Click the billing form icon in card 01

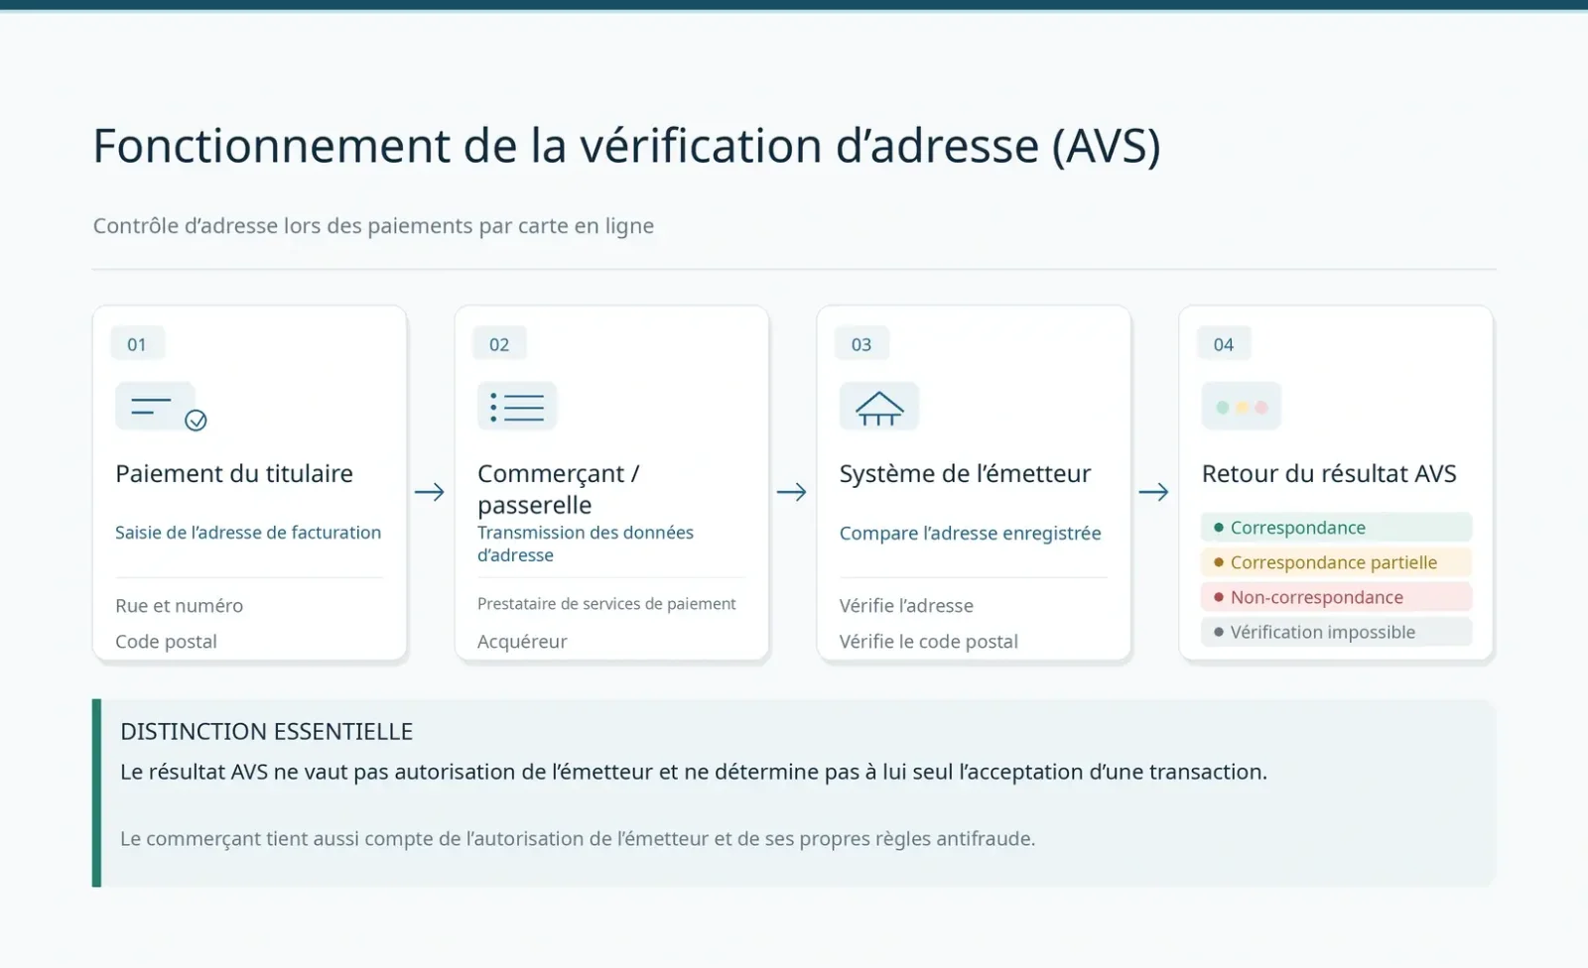161,407
